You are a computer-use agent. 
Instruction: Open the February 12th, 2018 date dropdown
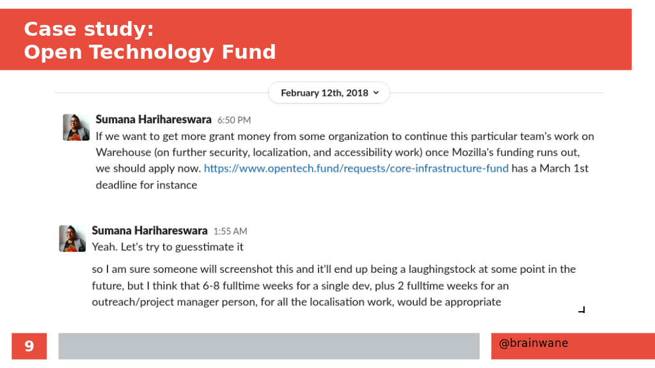tap(329, 93)
